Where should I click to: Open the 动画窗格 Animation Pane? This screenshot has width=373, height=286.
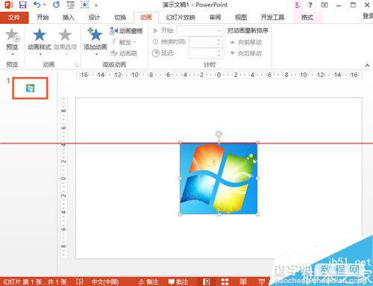pyautogui.click(x=126, y=31)
